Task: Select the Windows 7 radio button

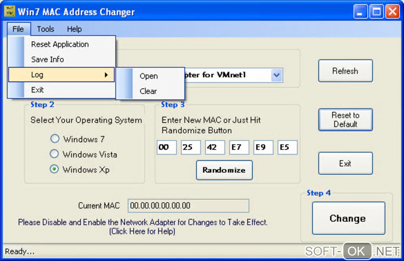Action: tap(55, 139)
